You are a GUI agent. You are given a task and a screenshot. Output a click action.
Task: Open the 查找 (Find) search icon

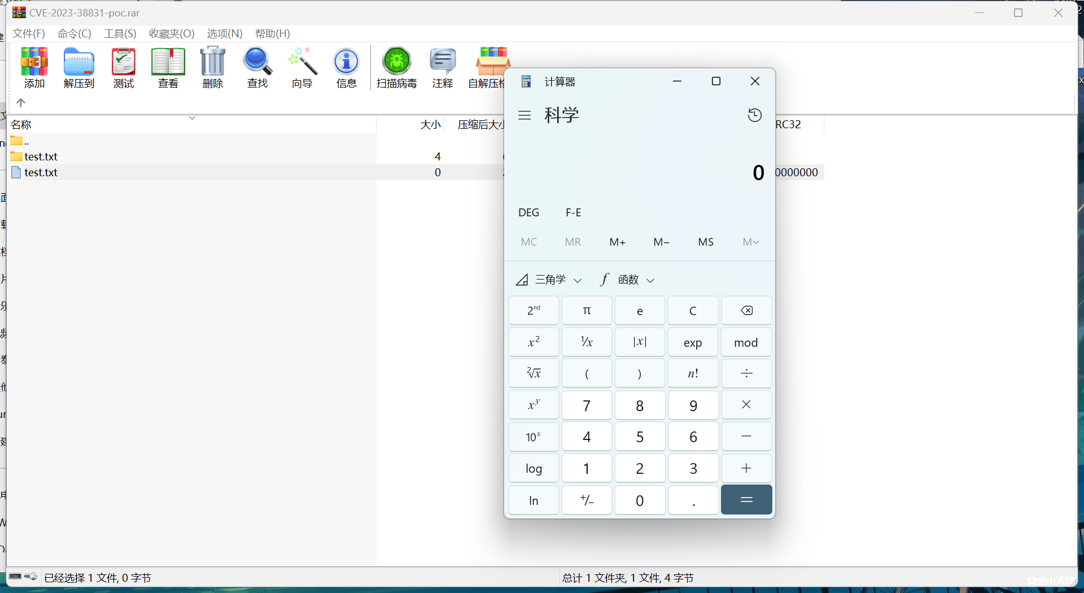tap(257, 67)
